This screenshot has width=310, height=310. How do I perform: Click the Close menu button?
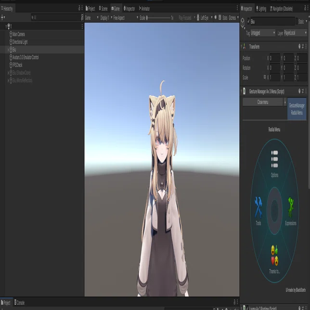click(262, 102)
